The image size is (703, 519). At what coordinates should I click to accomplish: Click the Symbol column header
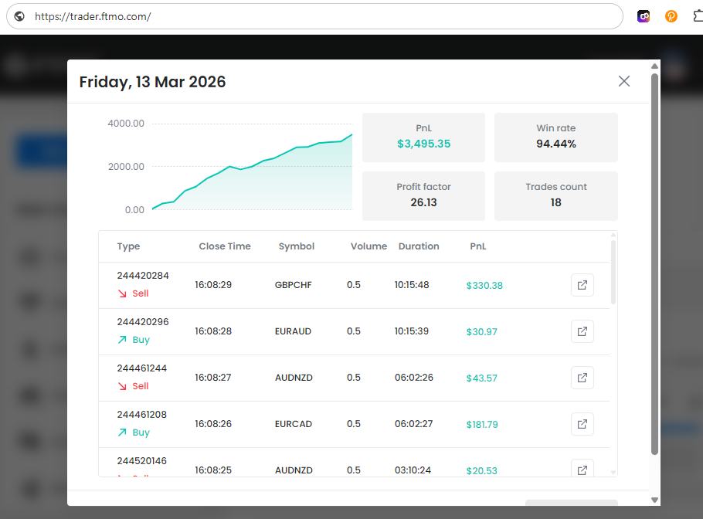pyautogui.click(x=297, y=246)
